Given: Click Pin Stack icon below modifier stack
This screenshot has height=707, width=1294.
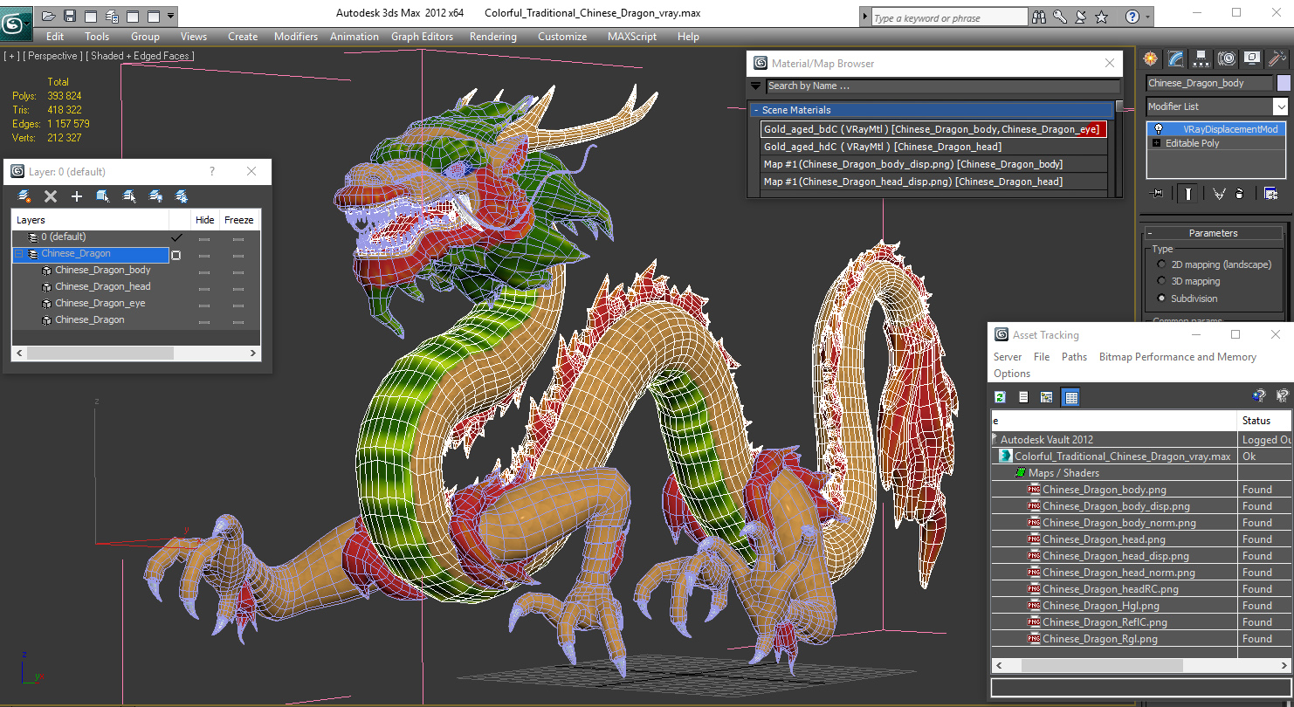Looking at the screenshot, I should 1158,194.
